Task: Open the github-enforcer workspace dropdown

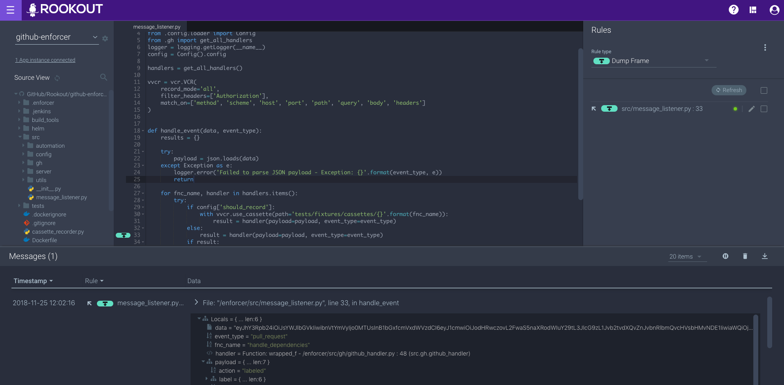Action: [56, 37]
